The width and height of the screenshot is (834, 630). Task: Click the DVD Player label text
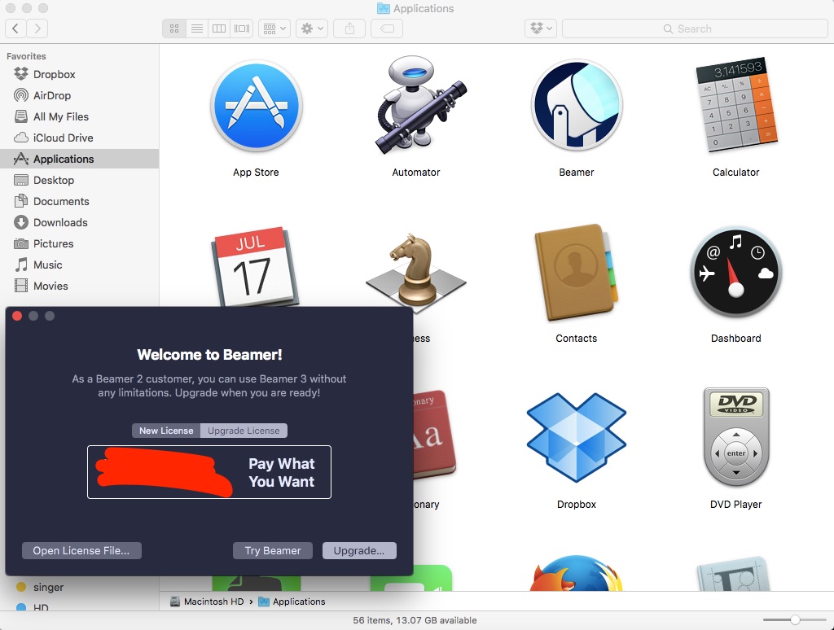[736, 504]
